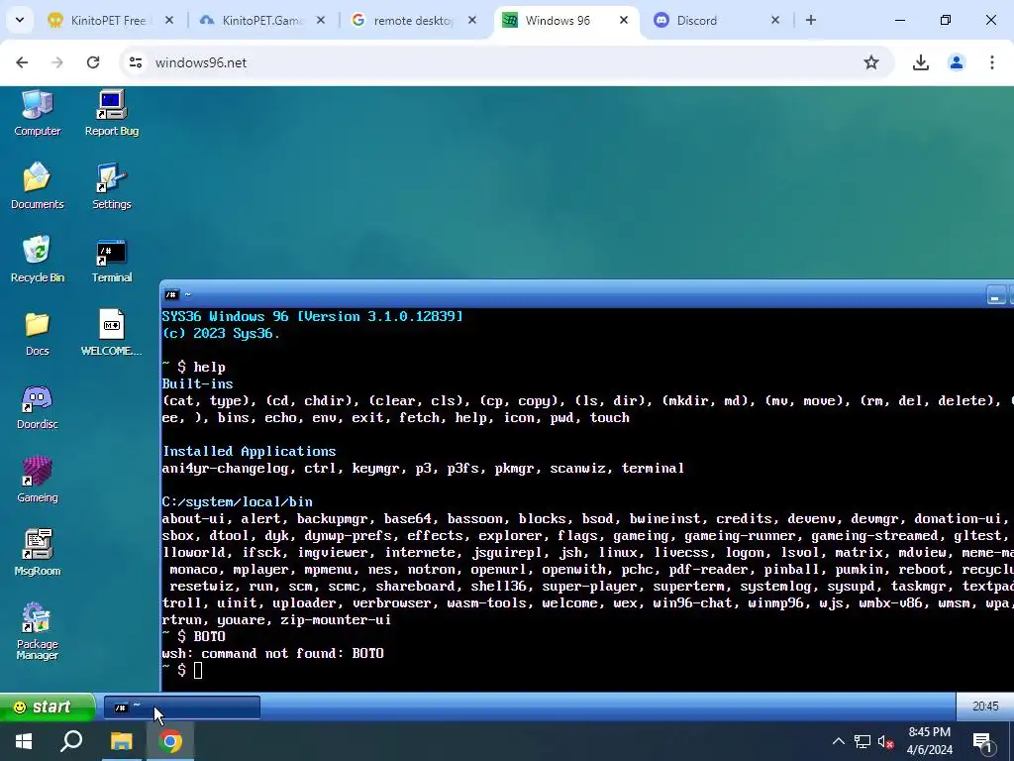The image size is (1014, 761).
Task: Click the network tray icon
Action: pos(862,741)
